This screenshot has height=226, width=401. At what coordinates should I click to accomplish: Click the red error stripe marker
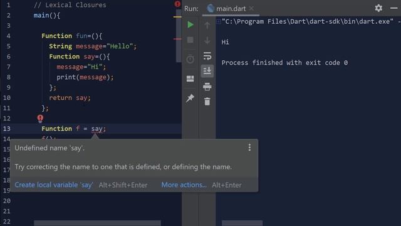pyautogui.click(x=177, y=39)
